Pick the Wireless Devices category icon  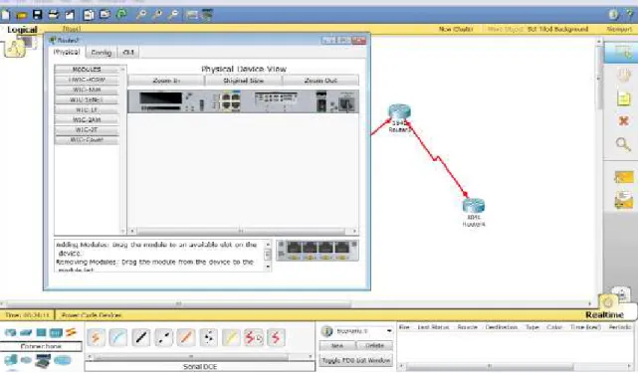click(56, 333)
